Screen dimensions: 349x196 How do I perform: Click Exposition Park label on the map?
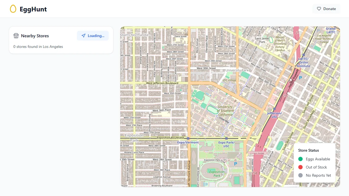tap(216, 174)
